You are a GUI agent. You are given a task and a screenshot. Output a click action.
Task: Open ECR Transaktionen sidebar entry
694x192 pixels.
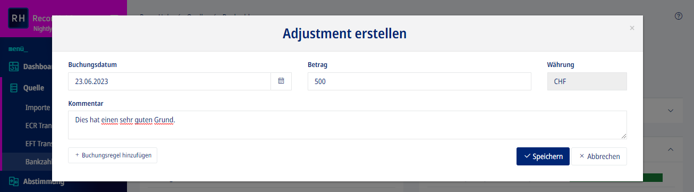[x=38, y=125]
